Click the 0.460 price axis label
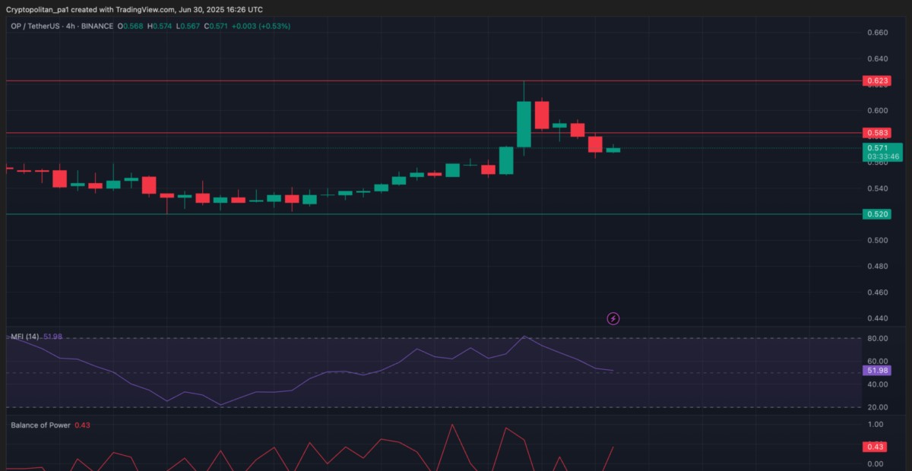 [877, 292]
